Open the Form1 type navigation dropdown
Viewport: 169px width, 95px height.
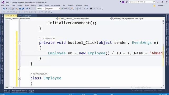point(85,18)
